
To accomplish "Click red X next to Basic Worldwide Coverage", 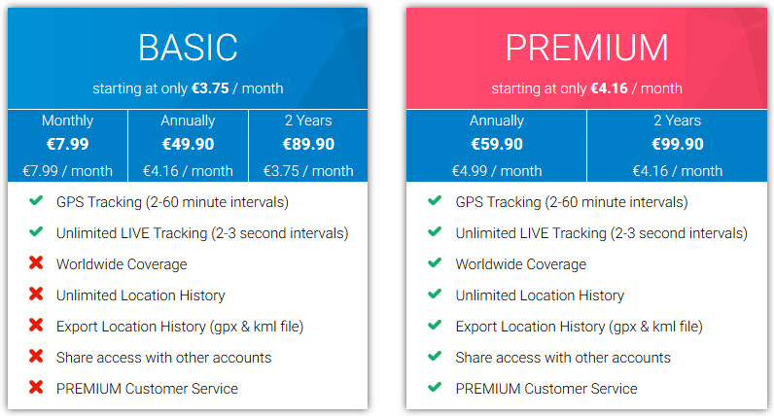I will tap(36, 263).
